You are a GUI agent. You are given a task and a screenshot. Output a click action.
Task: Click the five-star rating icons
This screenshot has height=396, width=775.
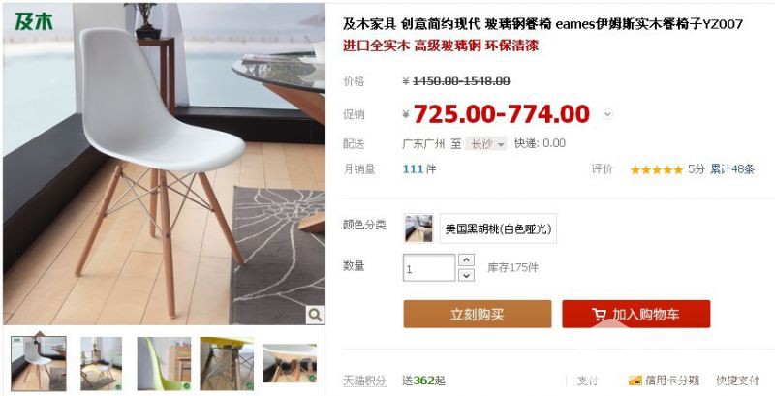pos(657,169)
